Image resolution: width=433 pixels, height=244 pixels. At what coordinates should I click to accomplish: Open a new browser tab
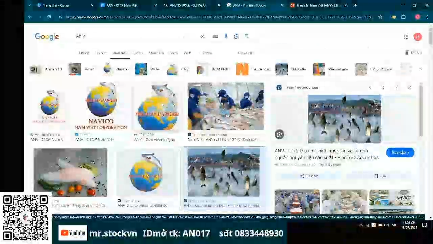(x=355, y=5)
